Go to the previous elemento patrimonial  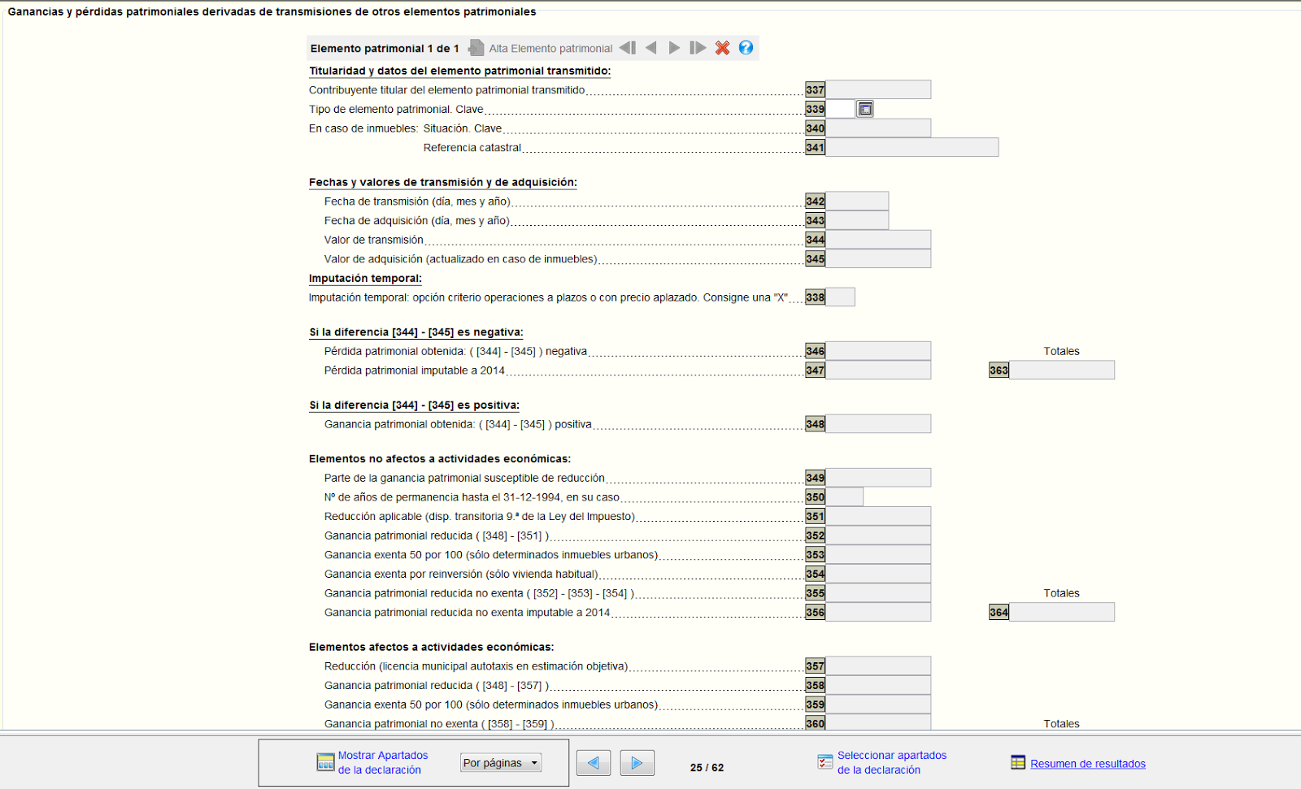pos(651,48)
